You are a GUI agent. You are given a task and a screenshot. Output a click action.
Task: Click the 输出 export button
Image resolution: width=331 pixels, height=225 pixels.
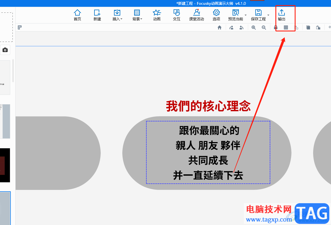[281, 15]
